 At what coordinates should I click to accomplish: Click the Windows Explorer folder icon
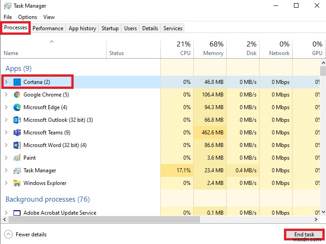pyautogui.click(x=17, y=183)
